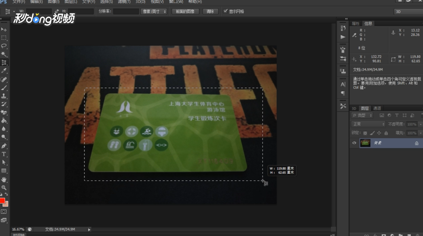The width and height of the screenshot is (423, 236).
Task: Select the Rectangle shape tool
Action: pyautogui.click(x=4, y=171)
